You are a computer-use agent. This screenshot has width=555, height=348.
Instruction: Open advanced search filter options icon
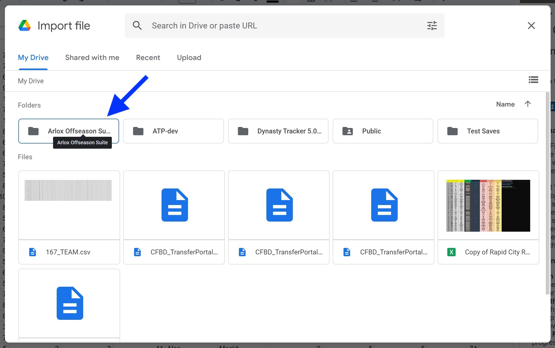(x=432, y=26)
